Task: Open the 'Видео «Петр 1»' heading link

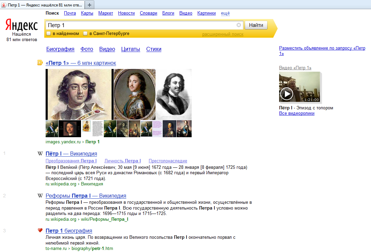Action: [295, 68]
